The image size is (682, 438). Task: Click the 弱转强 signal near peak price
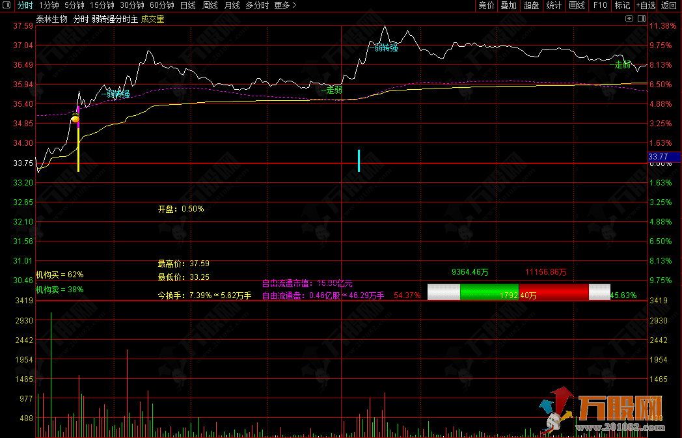coord(384,48)
